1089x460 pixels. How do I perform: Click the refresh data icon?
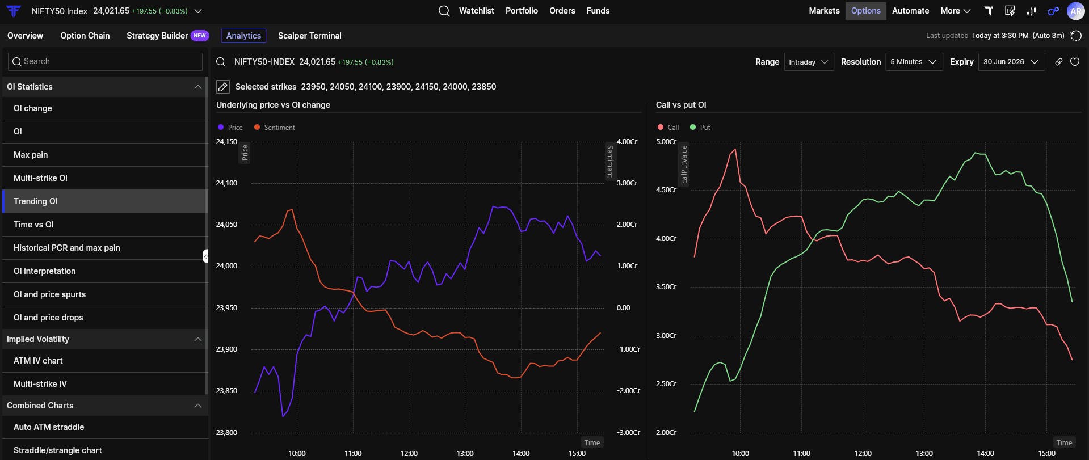[x=1075, y=36]
